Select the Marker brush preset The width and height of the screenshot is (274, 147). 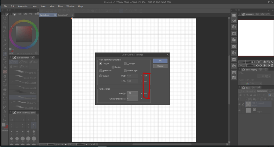point(23,93)
